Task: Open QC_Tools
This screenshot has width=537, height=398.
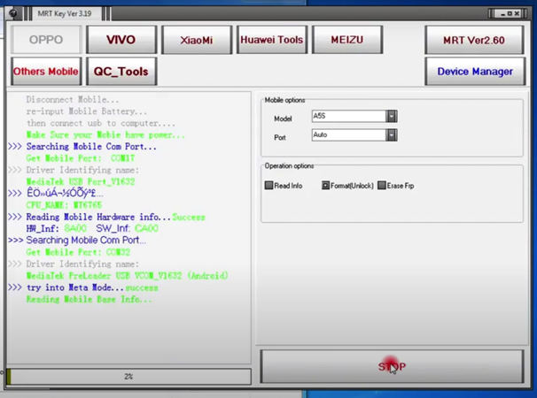Action: 121,72
